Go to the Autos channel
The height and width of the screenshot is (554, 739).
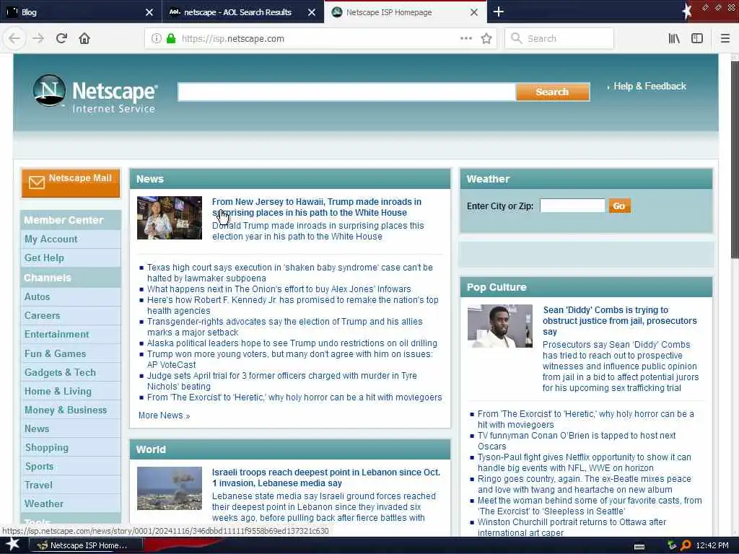[38, 296]
